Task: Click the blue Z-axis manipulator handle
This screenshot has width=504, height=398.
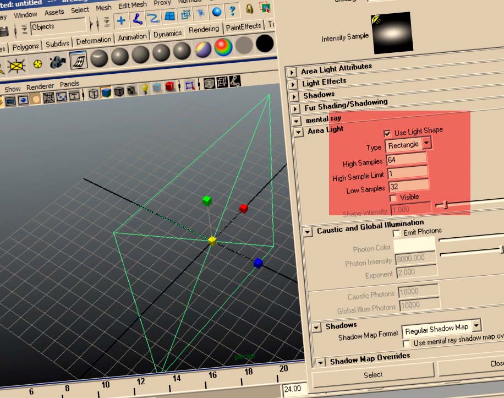Action: tap(258, 263)
